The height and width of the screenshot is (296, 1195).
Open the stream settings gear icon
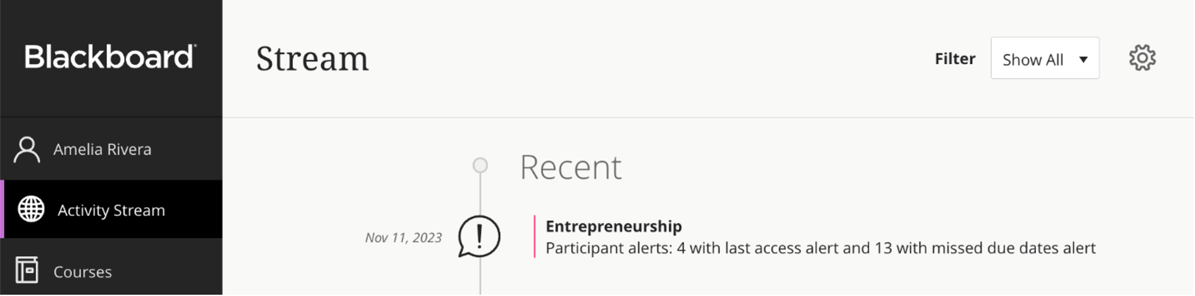1142,58
